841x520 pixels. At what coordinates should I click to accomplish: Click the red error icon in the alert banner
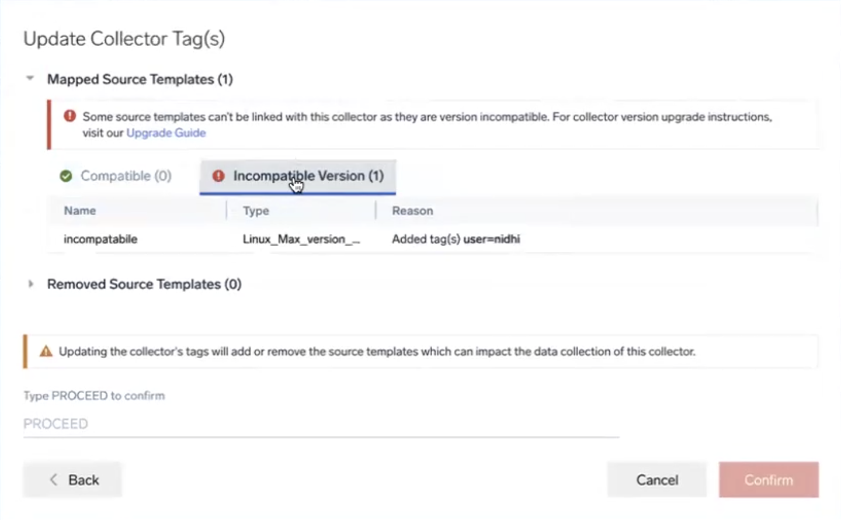click(69, 116)
